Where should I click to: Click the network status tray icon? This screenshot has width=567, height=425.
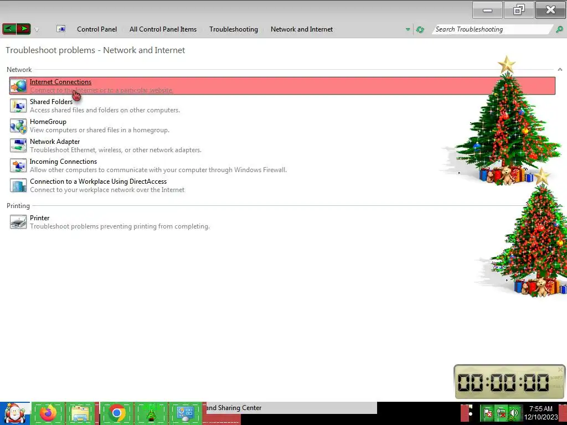coord(501,413)
